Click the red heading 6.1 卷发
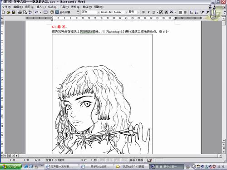 coord(59,27)
